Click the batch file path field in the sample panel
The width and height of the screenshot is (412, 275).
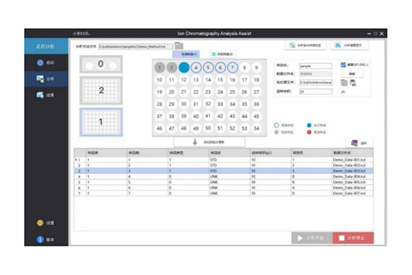(x=316, y=82)
